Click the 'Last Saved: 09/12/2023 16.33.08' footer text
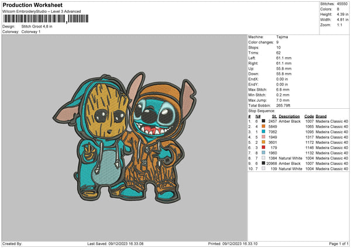 tap(115, 244)
